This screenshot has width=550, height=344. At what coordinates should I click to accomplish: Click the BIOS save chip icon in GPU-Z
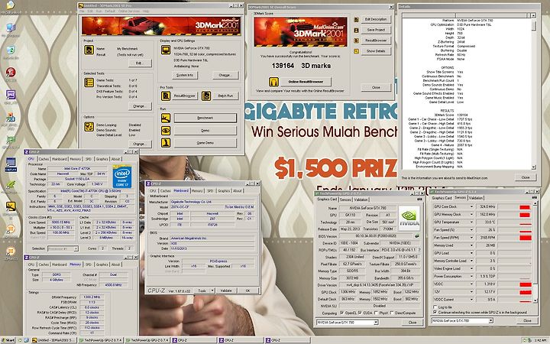point(417,236)
